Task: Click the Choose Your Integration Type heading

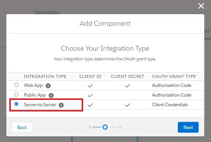Action: [105, 48]
